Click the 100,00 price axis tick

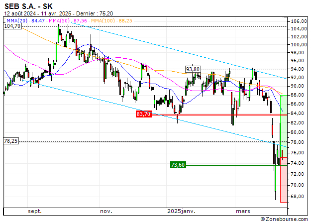299,45
